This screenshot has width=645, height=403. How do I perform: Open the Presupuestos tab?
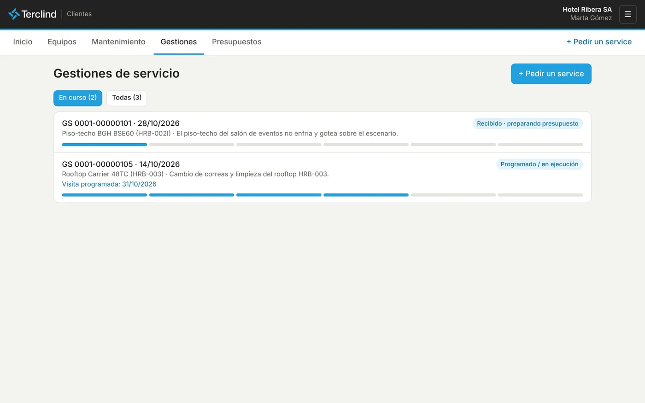pyautogui.click(x=236, y=42)
